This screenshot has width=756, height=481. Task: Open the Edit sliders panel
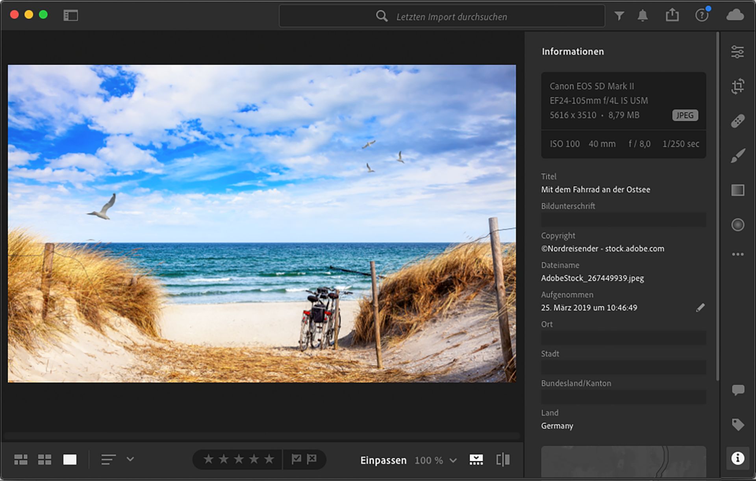737,52
